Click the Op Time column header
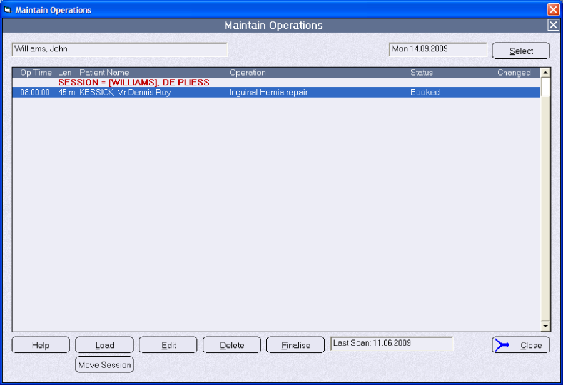563x385 pixels. [36, 73]
